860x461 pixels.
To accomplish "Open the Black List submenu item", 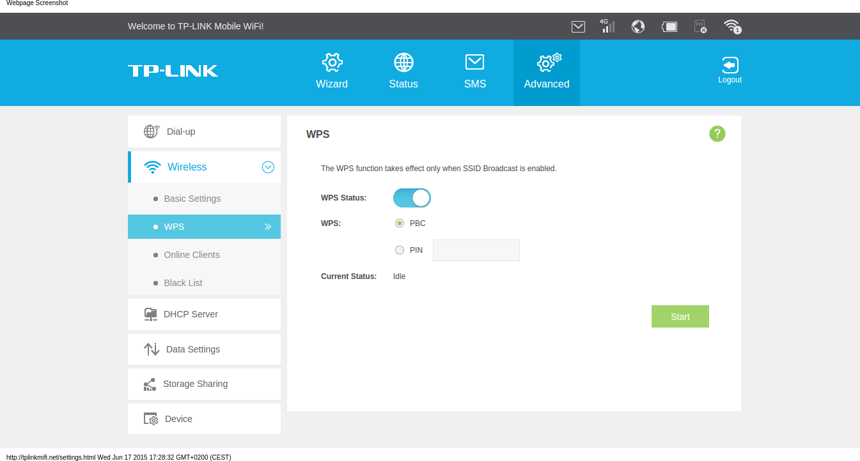I will (x=183, y=283).
